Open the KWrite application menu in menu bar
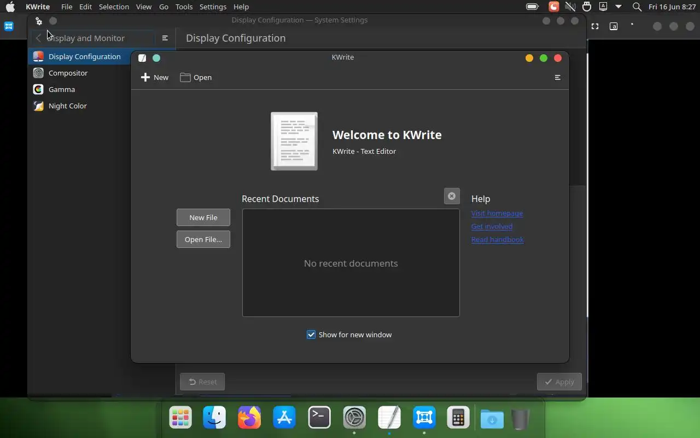 38,7
